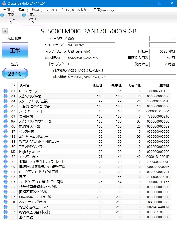This screenshot has width=177, height=247.
Task: Click the 現在値 column header
Action: [94, 85]
